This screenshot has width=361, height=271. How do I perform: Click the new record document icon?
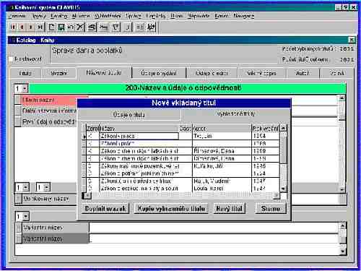click(51, 27)
